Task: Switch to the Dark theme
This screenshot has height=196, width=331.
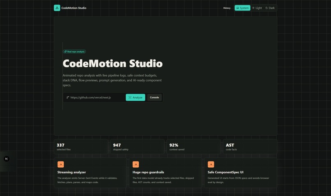Action: coord(270,8)
